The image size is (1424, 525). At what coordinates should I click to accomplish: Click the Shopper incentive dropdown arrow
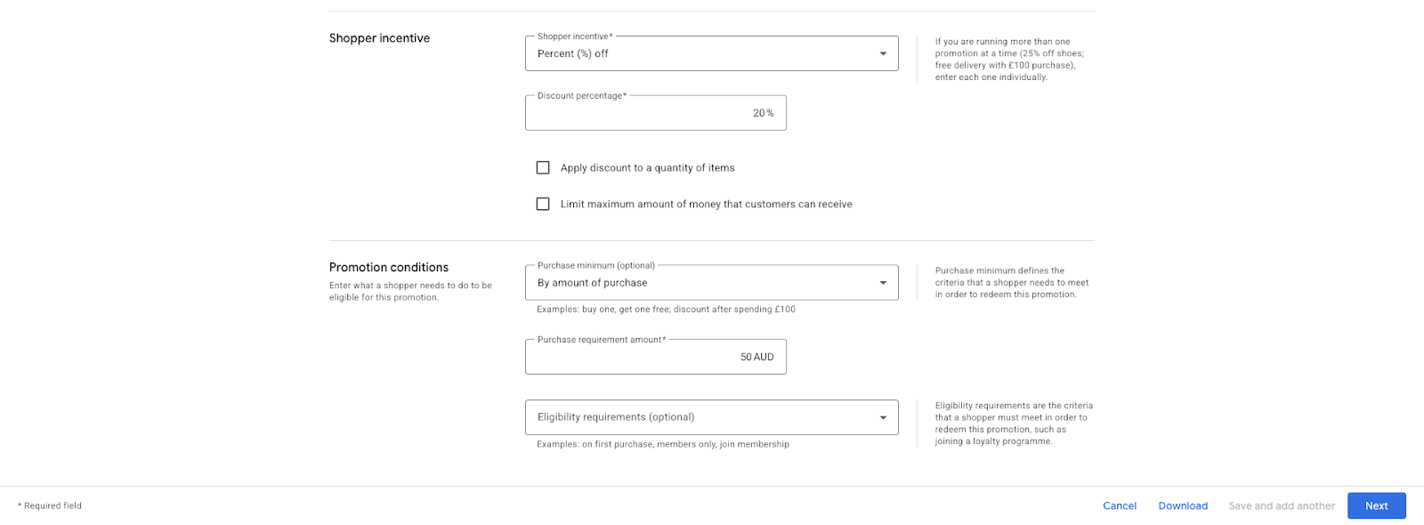pos(883,54)
